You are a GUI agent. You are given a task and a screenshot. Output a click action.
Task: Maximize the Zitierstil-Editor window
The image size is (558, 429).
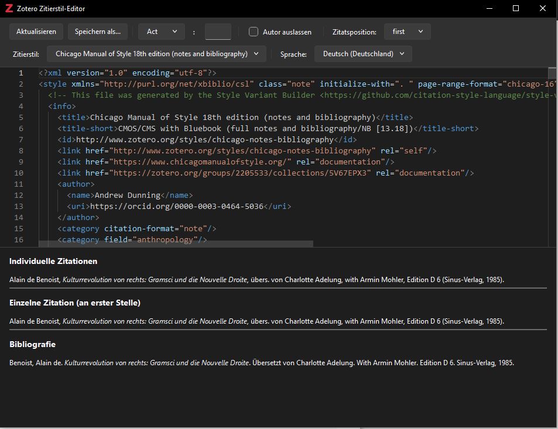click(516, 8)
